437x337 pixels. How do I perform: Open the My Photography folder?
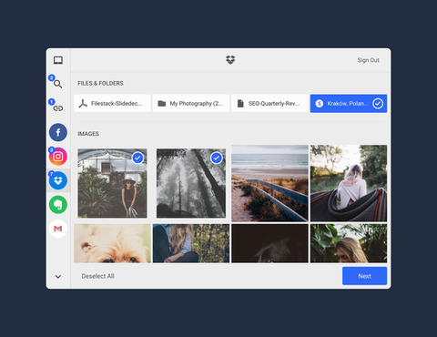click(x=191, y=104)
